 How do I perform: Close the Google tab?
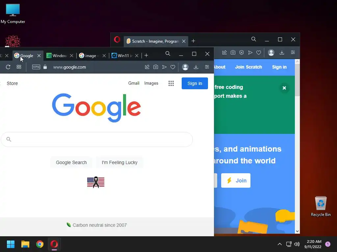[x=39, y=56]
